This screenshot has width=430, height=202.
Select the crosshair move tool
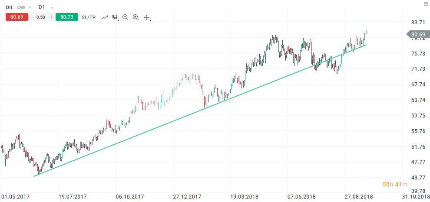(x=147, y=17)
